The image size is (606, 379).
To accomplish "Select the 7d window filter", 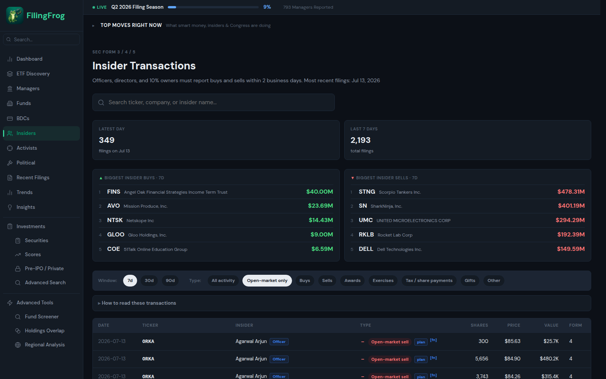I will [x=130, y=280].
